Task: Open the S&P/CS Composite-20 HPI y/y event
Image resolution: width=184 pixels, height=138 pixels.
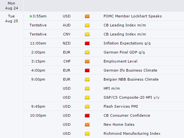Action: 132,97
